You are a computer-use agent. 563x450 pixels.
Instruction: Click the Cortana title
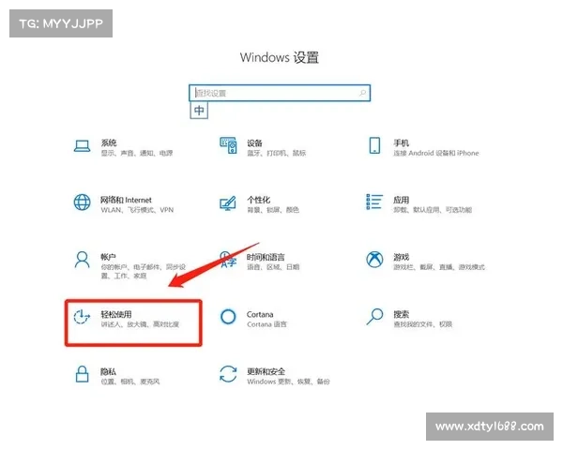260,314
